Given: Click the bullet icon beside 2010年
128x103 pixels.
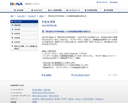Looking at the screenshot, I should (13, 29).
